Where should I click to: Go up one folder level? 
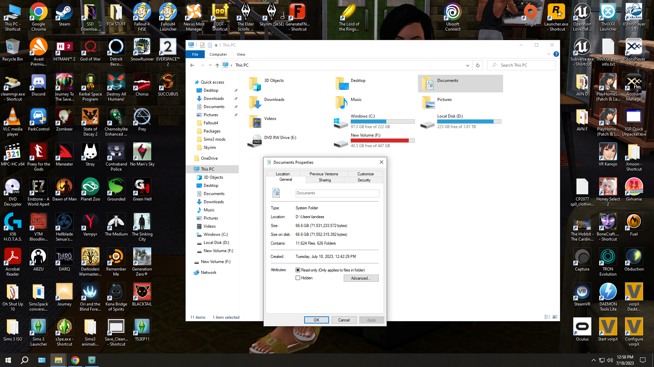tap(217, 65)
